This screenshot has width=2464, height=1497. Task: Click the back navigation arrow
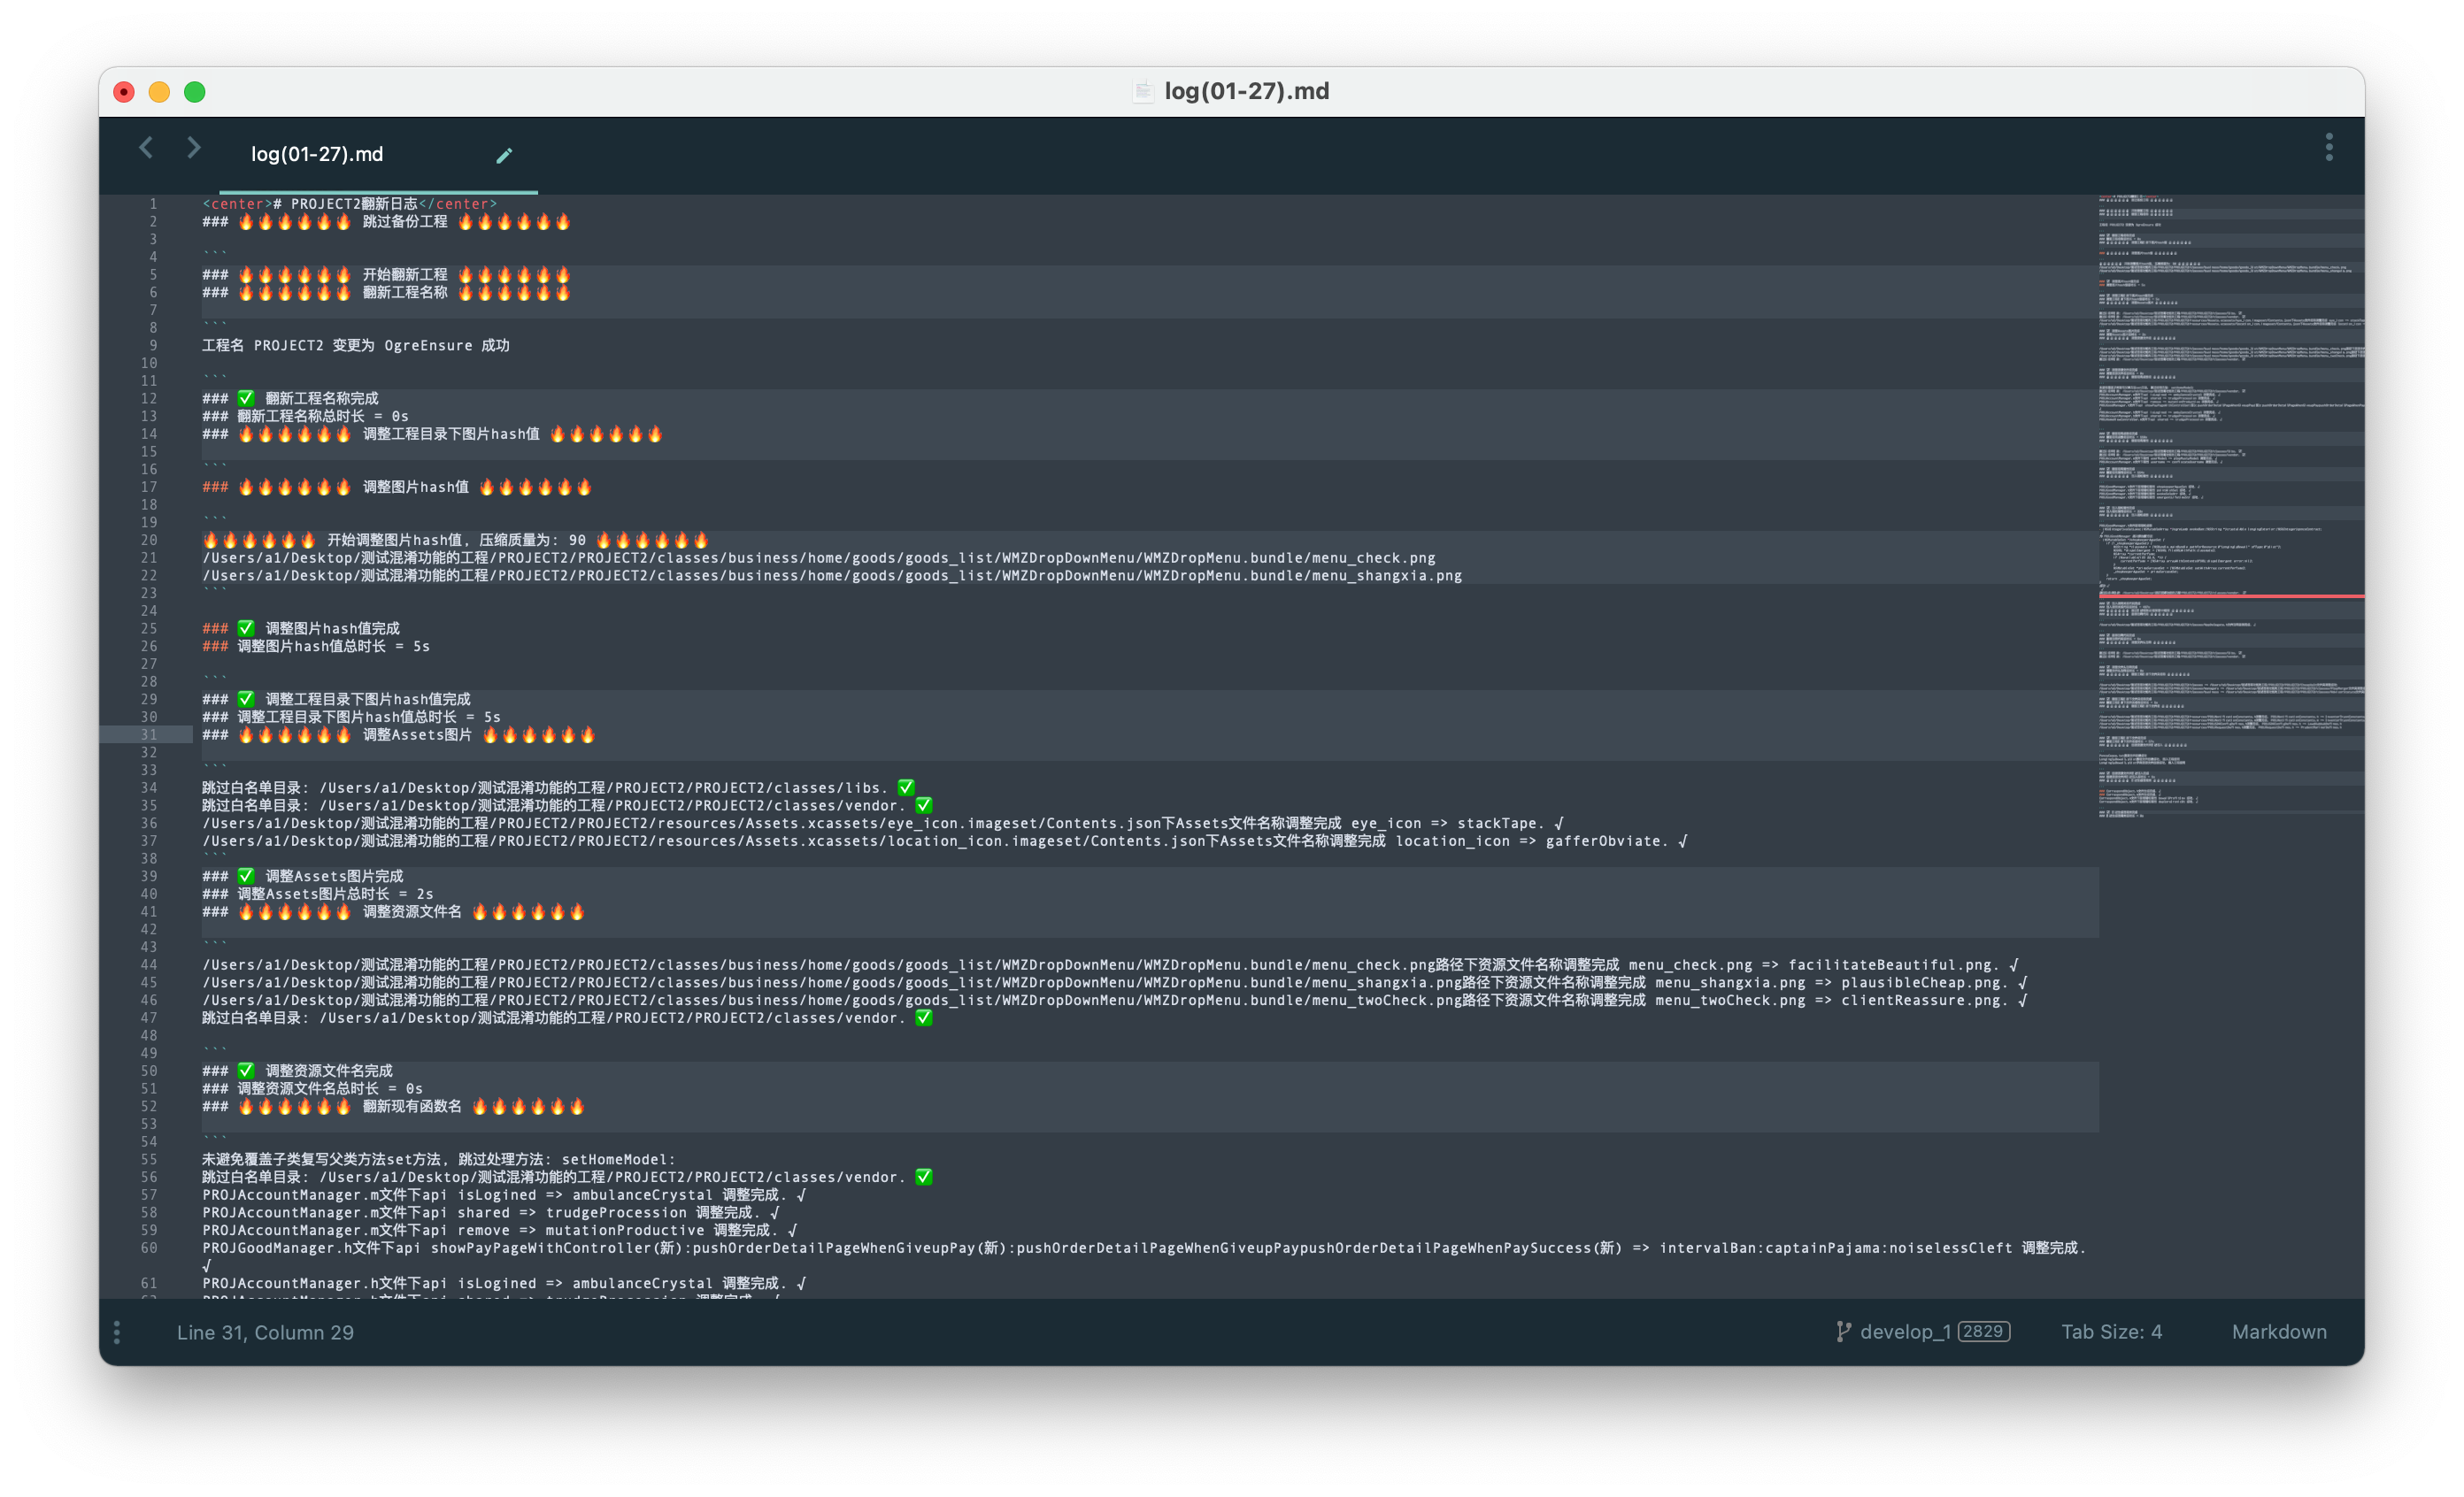[x=146, y=148]
